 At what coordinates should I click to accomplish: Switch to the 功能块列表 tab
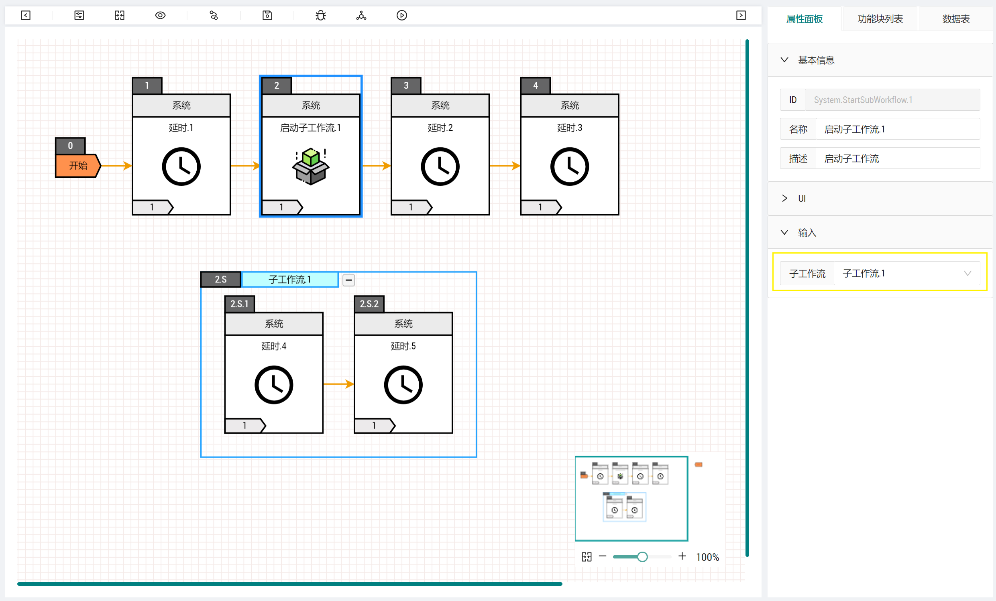click(880, 19)
